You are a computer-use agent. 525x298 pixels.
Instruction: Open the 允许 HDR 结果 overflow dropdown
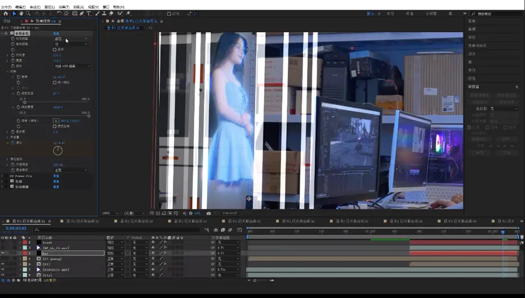(72, 66)
